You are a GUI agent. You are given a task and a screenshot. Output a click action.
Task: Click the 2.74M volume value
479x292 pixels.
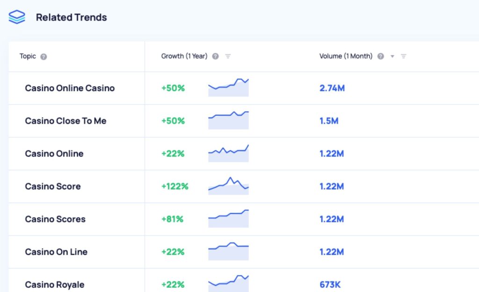tap(332, 88)
